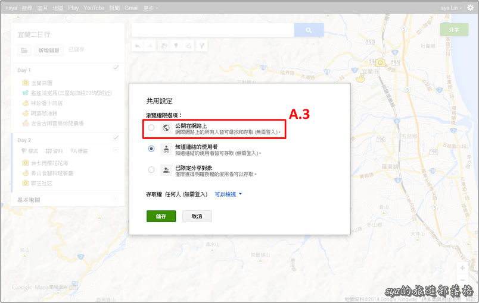The image size is (479, 303).
Task: Open the +sya link in top bar
Action: tap(11, 8)
